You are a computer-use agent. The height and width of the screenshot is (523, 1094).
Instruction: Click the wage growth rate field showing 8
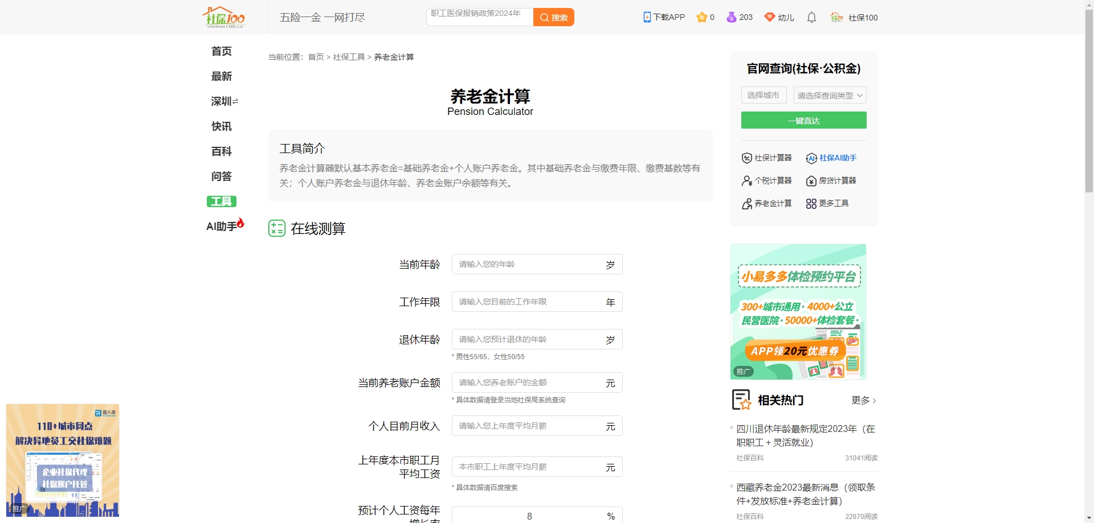click(x=537, y=516)
